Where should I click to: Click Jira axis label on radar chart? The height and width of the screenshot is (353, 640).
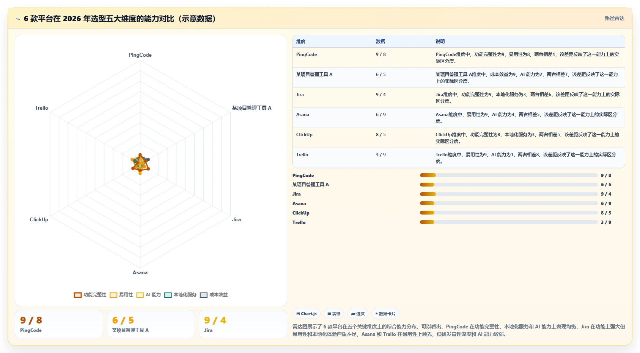click(236, 219)
